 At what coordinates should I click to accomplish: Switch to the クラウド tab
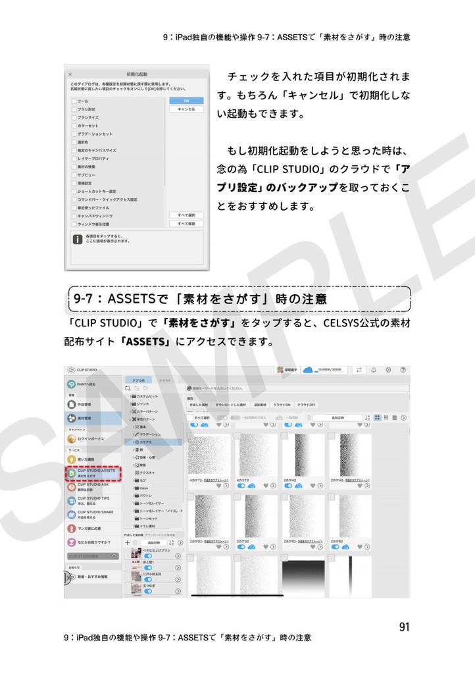(165, 380)
